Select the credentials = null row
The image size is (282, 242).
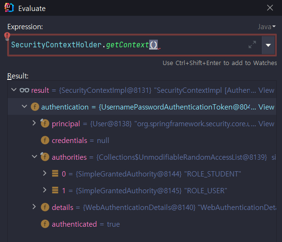(x=142, y=140)
